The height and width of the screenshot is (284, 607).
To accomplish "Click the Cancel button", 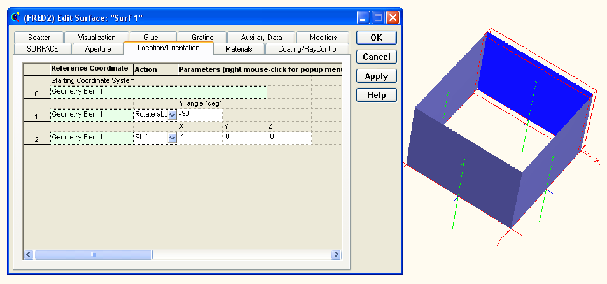I will point(377,57).
